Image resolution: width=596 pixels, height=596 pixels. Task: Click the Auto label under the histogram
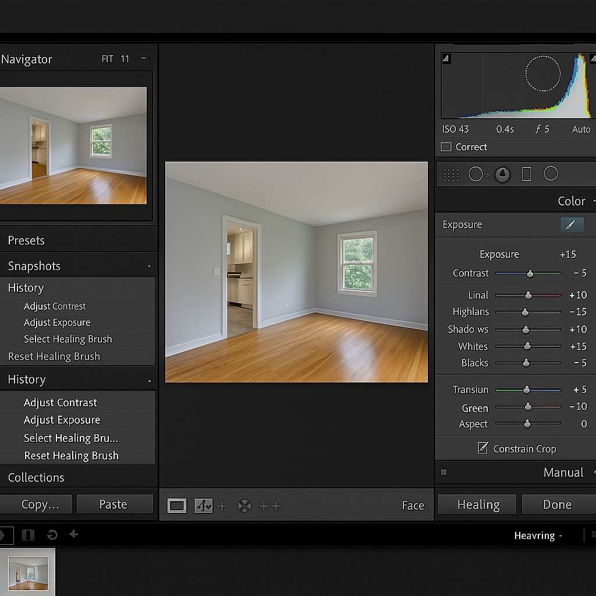tap(581, 130)
